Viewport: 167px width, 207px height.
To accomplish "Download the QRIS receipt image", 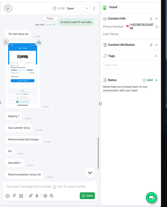I will 39,42.
